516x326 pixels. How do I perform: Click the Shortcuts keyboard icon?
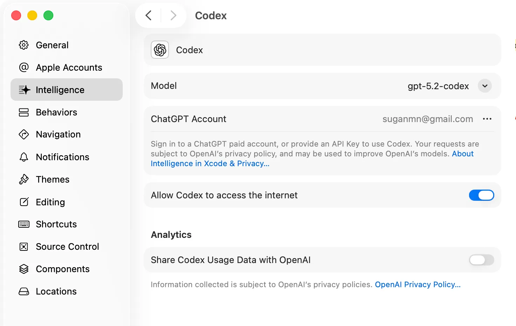coord(24,224)
